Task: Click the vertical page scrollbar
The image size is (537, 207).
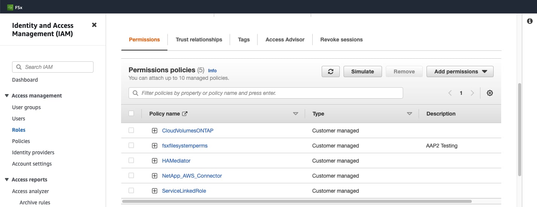Action: click(x=520, y=130)
